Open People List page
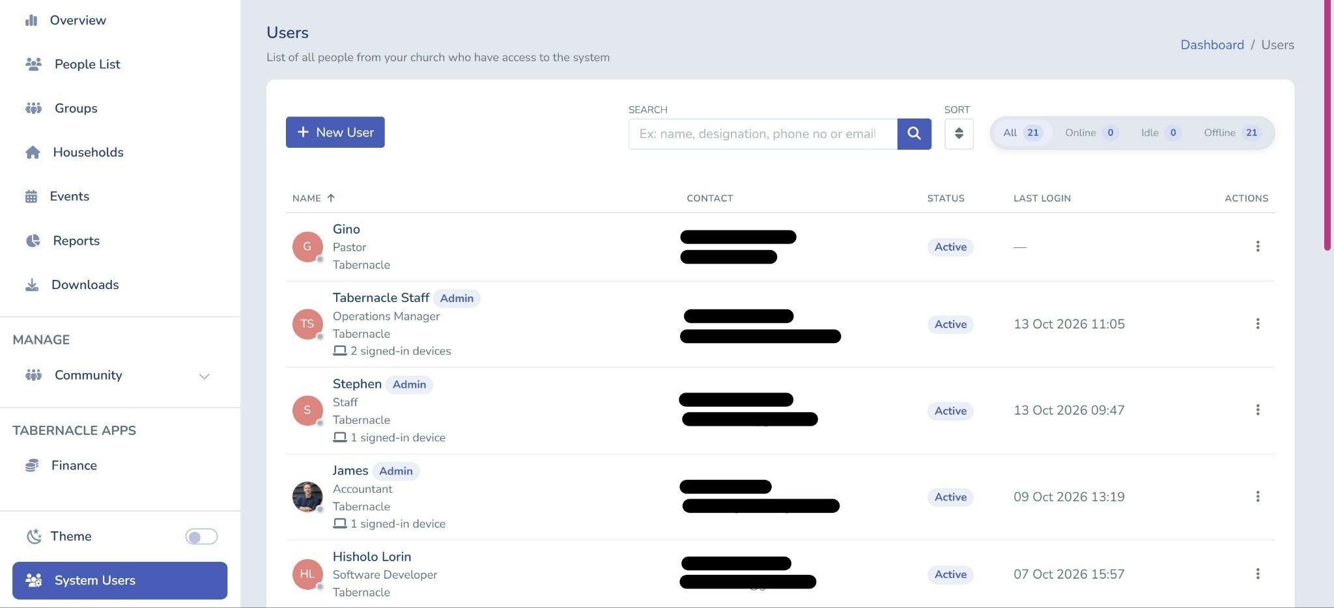This screenshot has width=1334, height=608. click(87, 64)
